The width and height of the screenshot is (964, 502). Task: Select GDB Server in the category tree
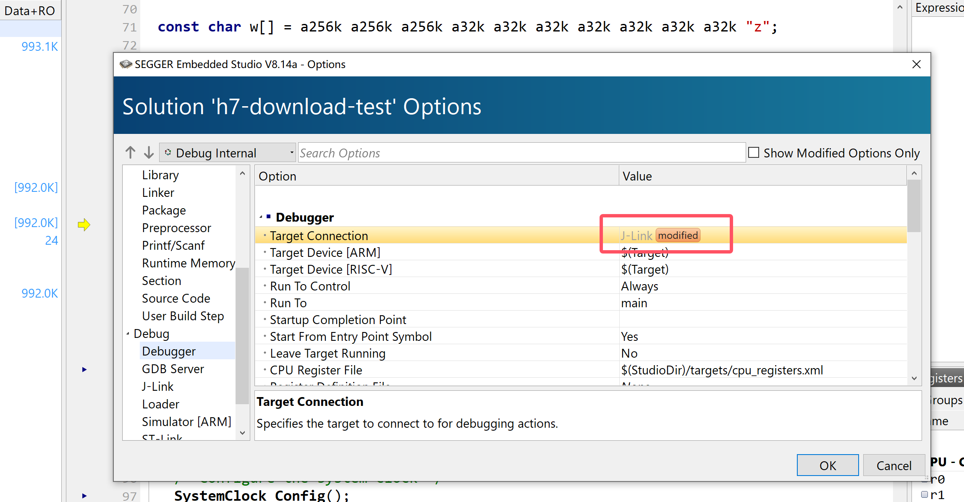click(173, 369)
